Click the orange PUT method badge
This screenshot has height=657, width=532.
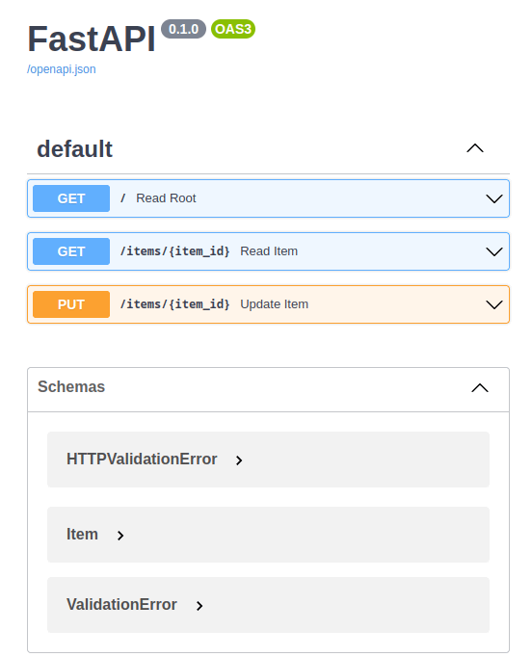point(71,304)
